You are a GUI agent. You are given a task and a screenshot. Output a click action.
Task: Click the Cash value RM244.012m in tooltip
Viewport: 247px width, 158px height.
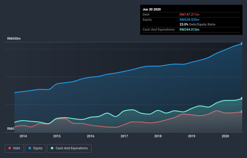click(190, 29)
